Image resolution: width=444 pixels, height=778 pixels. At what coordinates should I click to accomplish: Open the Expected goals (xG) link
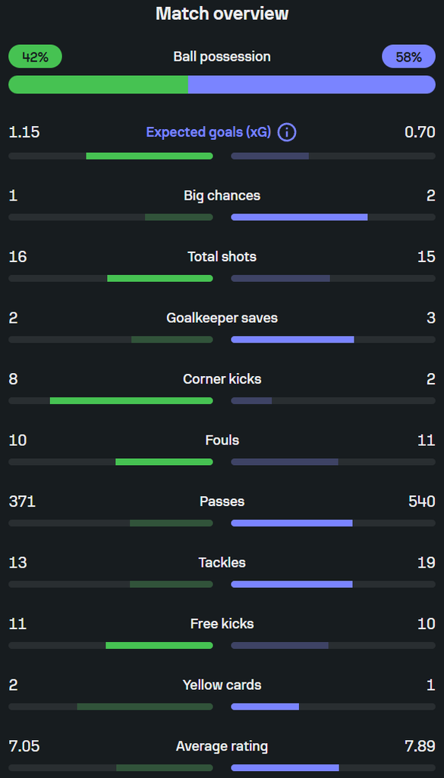click(209, 132)
